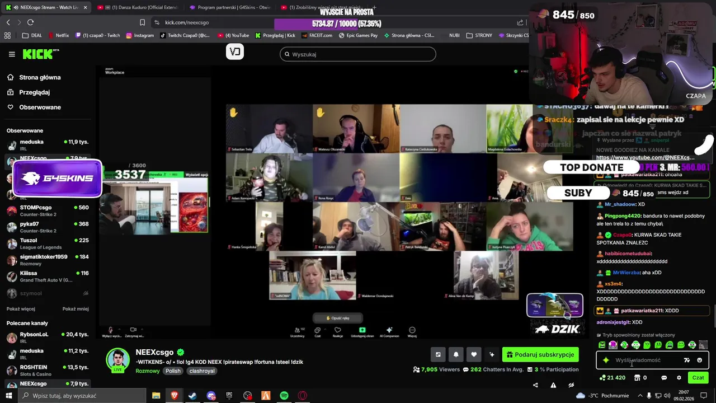
Task: Open ROSHTEIN Slots & Casino channel
Action: [x=48, y=371]
